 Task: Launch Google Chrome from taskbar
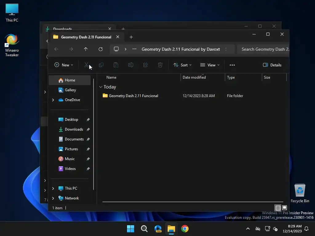(185, 229)
